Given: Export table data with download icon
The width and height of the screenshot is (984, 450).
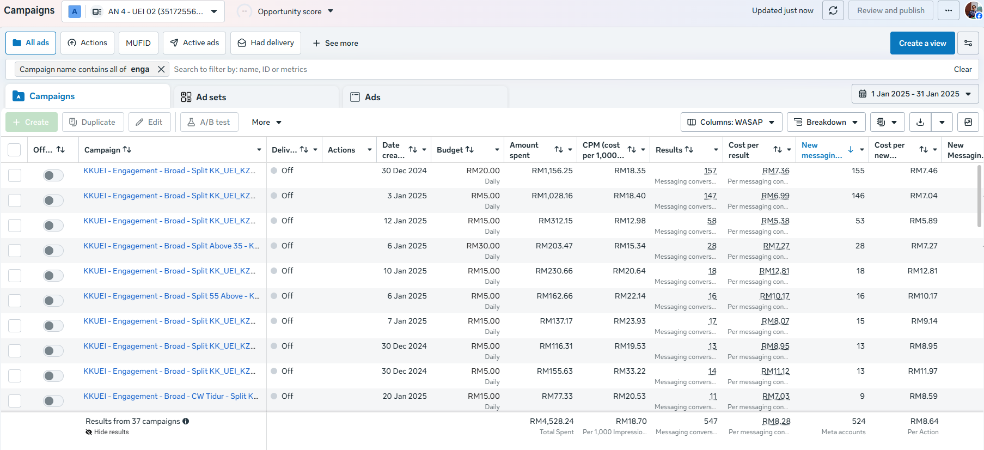Looking at the screenshot, I should 920,122.
